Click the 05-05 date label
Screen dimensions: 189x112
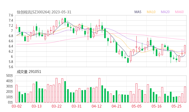(136, 106)
